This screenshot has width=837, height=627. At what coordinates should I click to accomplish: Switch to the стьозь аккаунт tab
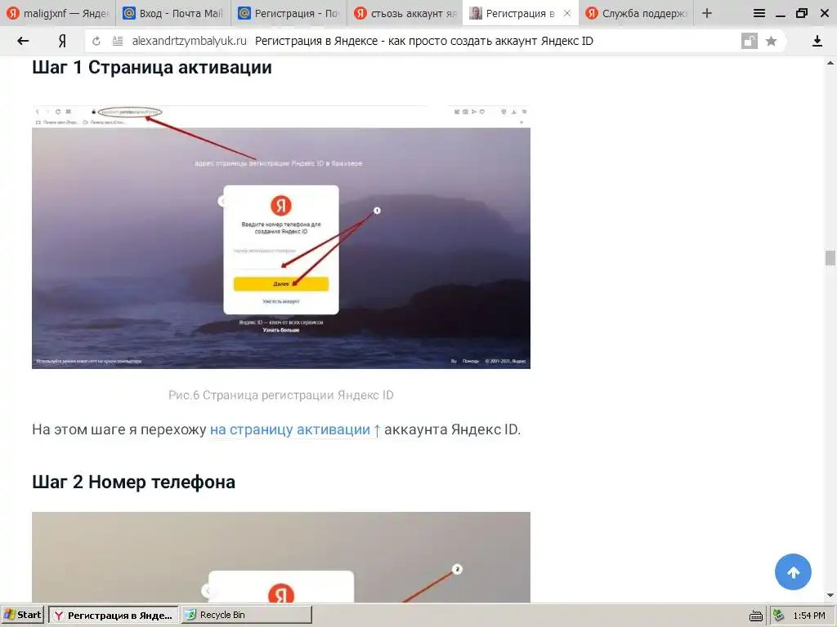[405, 13]
